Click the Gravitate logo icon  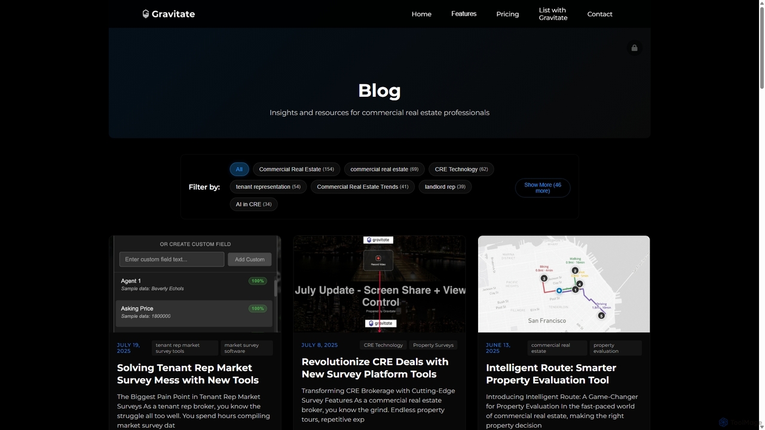coord(145,14)
